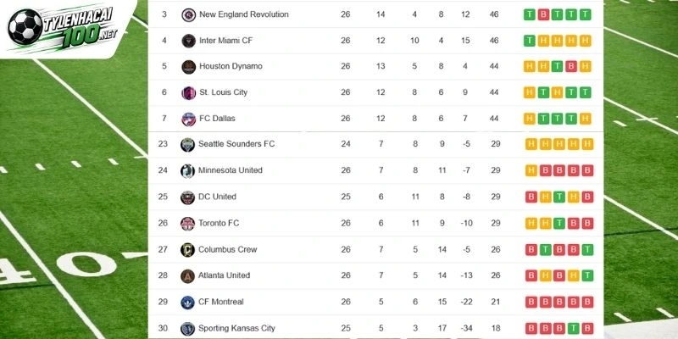Click the New England Revolution team crest
Image resolution: width=678 pixels, height=339 pixels.
pos(188,14)
